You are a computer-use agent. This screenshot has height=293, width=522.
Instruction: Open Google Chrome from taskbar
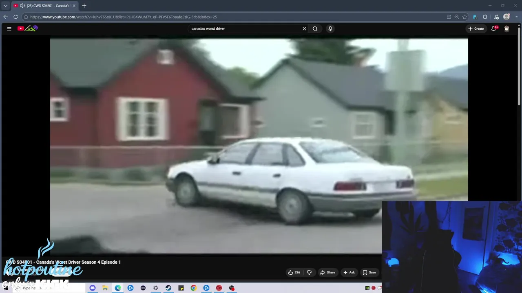(x=194, y=288)
